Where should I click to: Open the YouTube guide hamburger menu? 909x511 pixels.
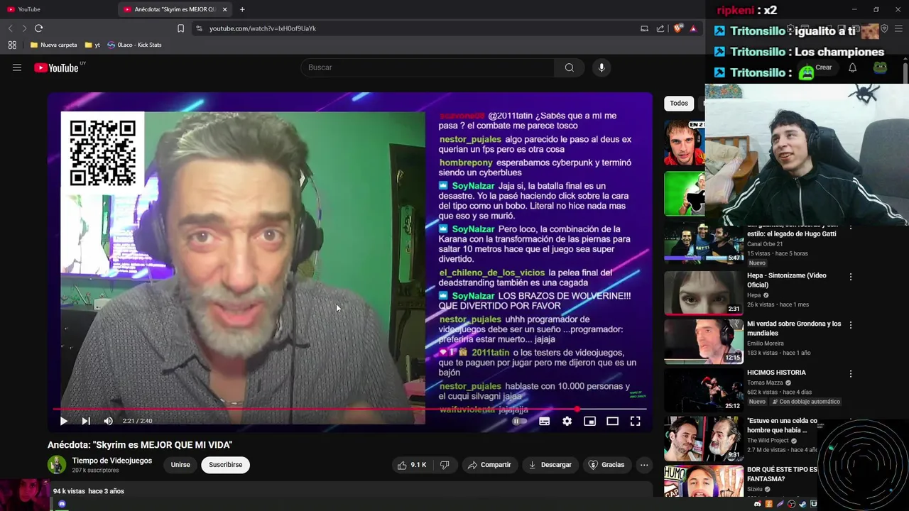[17, 67]
